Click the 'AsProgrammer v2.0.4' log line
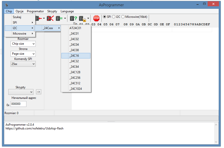Viewport: 224px width, 148px height. [x=20, y=125]
